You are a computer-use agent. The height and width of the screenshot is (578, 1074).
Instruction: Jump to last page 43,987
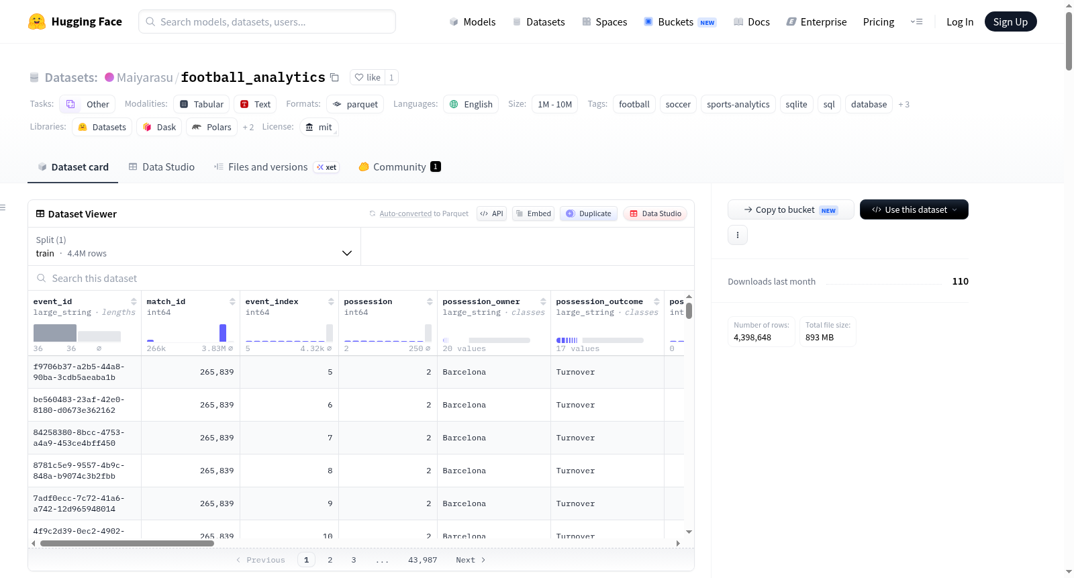tap(422, 560)
